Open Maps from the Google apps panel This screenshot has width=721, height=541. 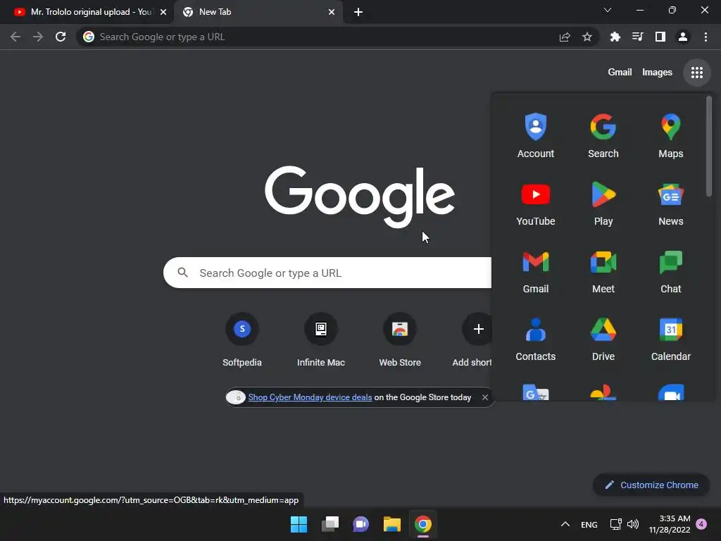[670, 136]
